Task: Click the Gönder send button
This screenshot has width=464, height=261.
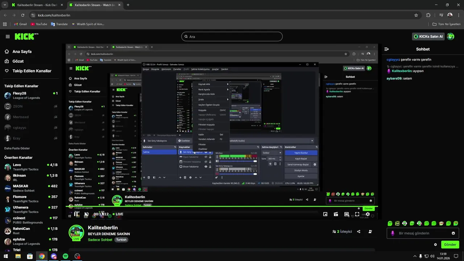Action: (450, 245)
